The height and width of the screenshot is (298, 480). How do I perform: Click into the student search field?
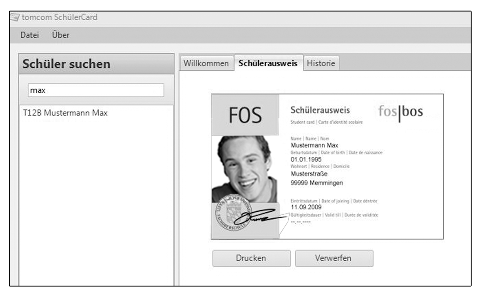click(x=96, y=90)
